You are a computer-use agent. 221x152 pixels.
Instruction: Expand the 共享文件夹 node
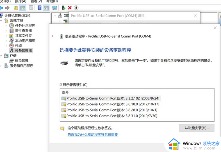[x=6, y=36]
